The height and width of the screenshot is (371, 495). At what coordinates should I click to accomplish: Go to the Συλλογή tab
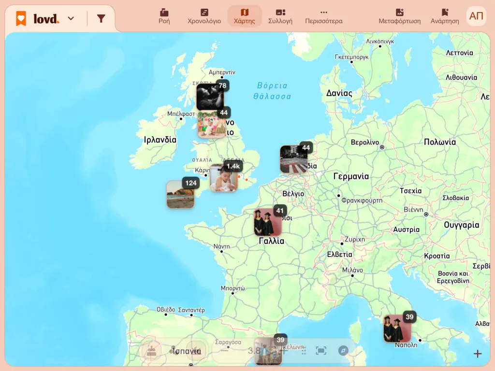pos(280,16)
